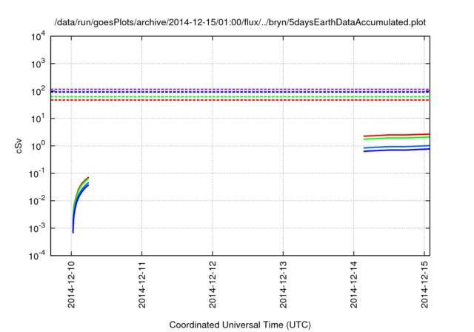Click the 2014-12-15 x-axis date
Screen dimensions: 474x332
pyautogui.click(x=424, y=285)
